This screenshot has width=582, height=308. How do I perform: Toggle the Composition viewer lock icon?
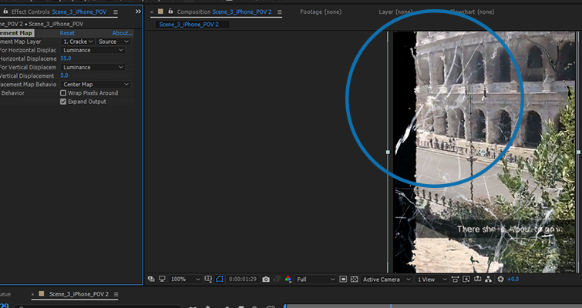[170, 12]
